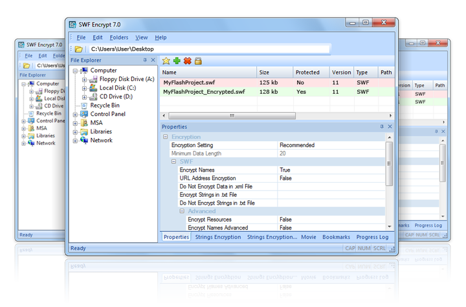Image resolution: width=466 pixels, height=307 pixels.
Task: Click the yellow star favorites icon
Action: (x=166, y=61)
